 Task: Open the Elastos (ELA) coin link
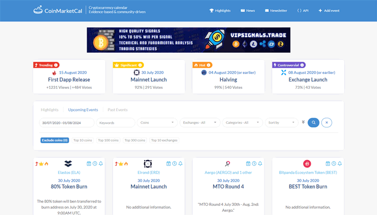69,172
